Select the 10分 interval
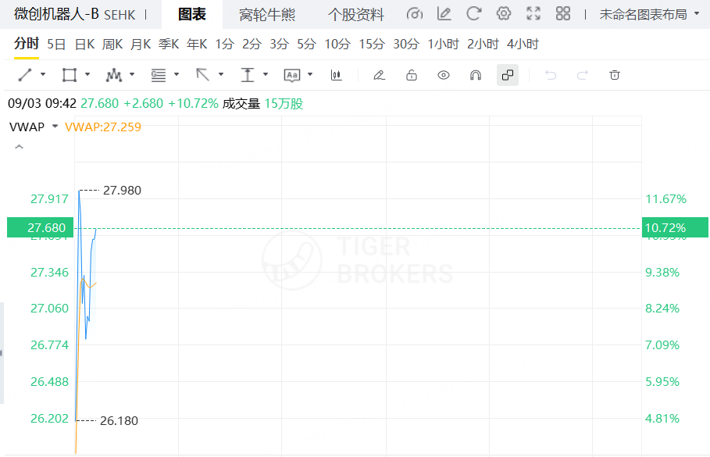The image size is (710, 457). pyautogui.click(x=337, y=44)
